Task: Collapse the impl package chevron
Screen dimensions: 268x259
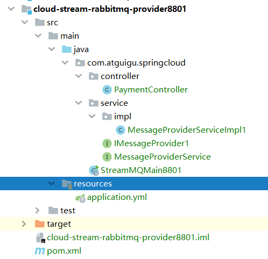Action: (92, 117)
